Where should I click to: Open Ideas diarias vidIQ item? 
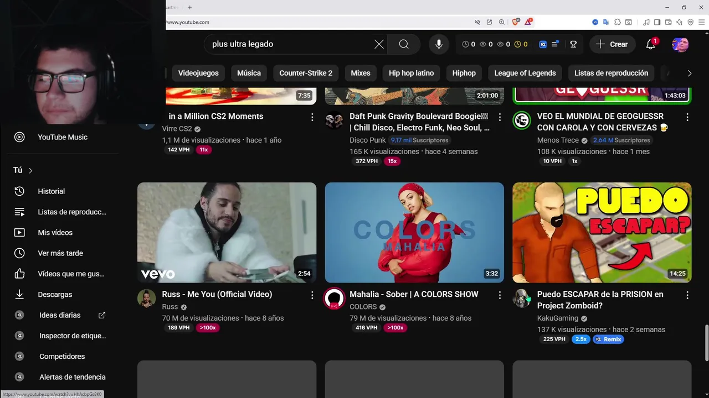pos(63,315)
